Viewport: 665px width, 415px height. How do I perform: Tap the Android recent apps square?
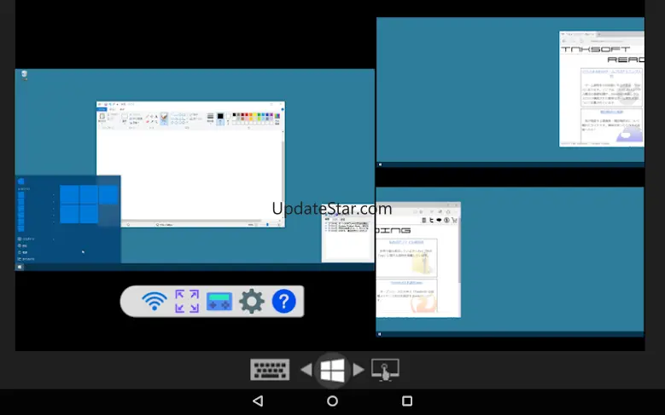click(407, 401)
